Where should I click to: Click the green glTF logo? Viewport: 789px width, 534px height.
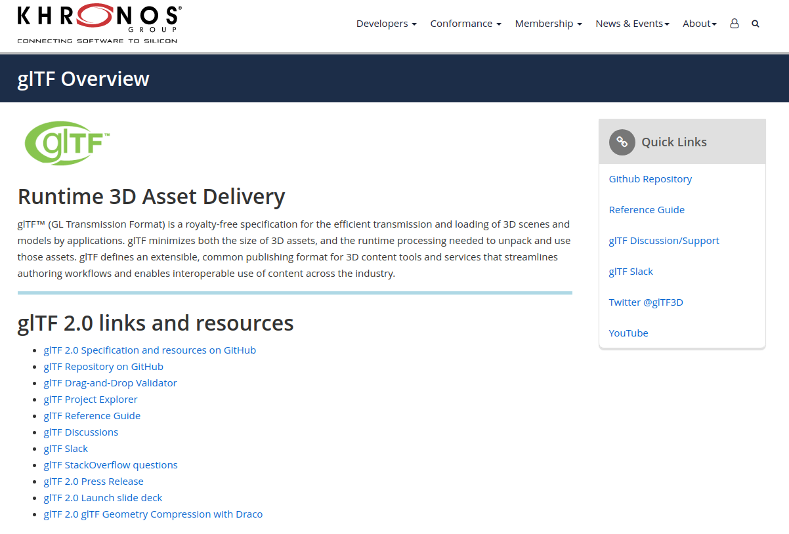(67, 142)
